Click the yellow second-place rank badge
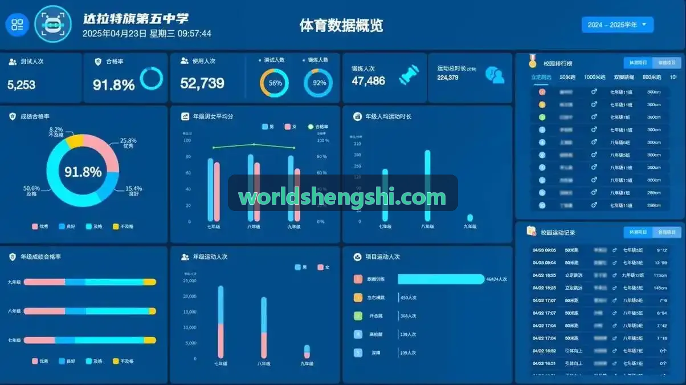 (542, 104)
